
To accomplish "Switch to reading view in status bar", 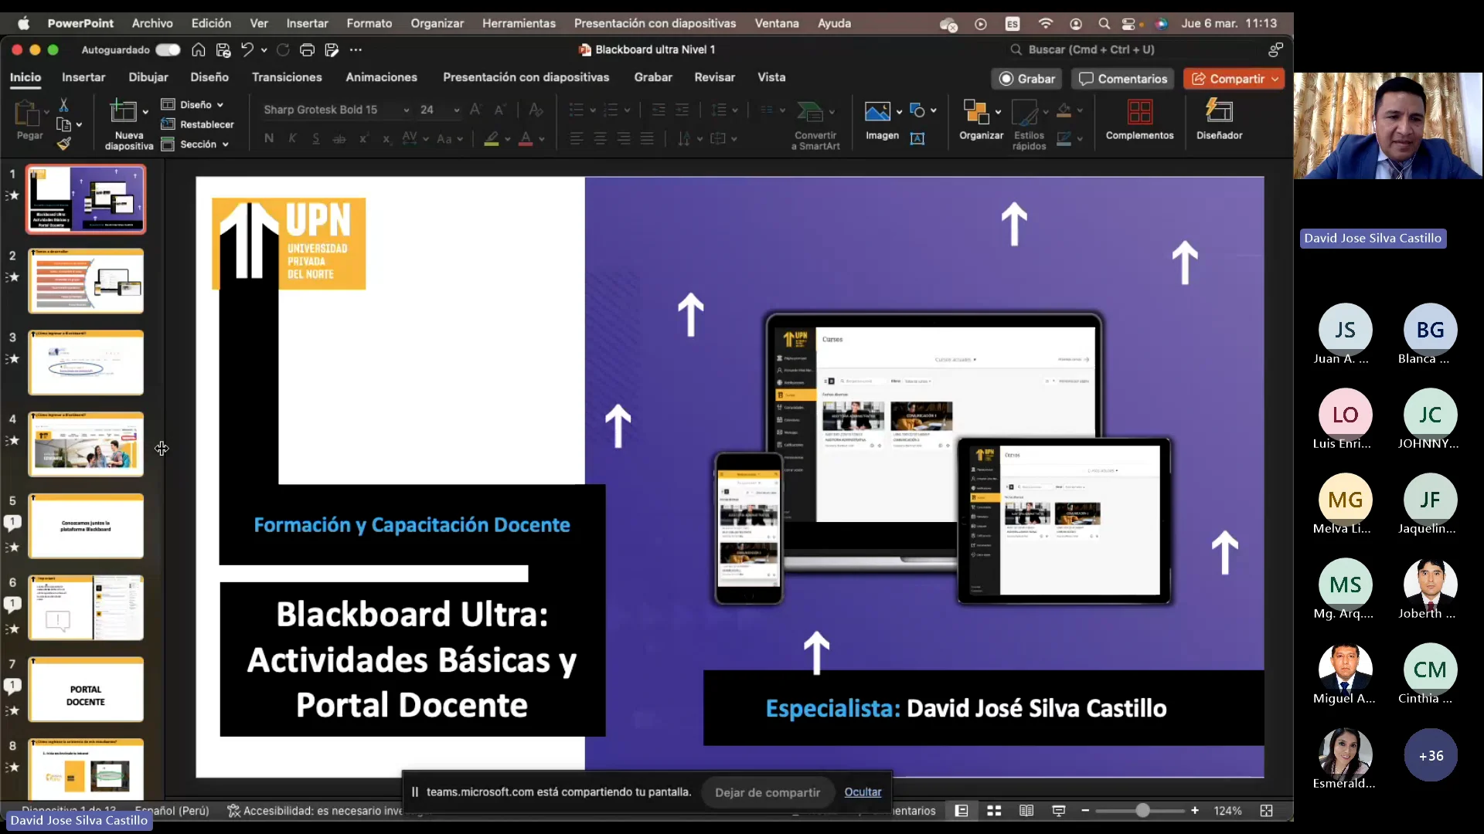I will point(1026,811).
